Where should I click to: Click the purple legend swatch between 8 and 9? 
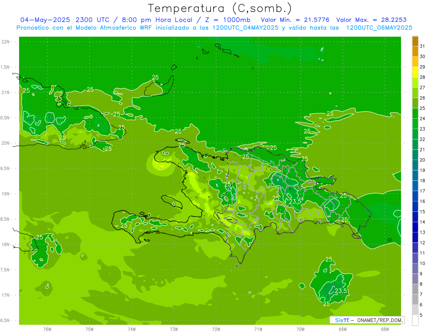(x=415, y=279)
